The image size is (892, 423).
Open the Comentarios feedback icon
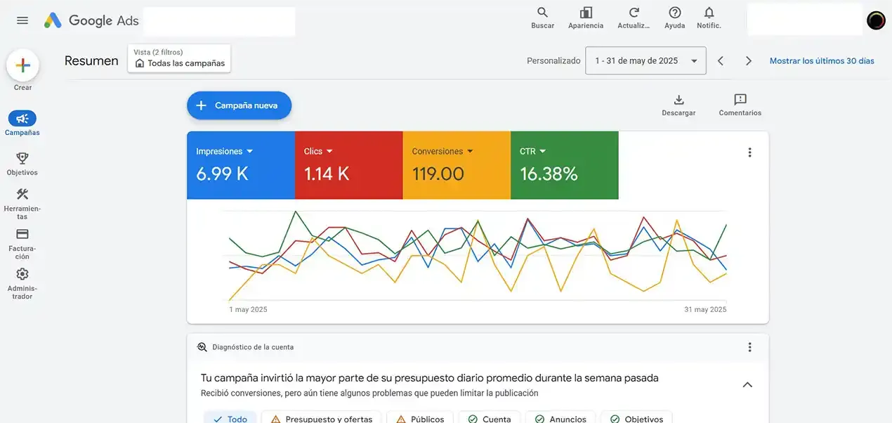click(x=740, y=100)
